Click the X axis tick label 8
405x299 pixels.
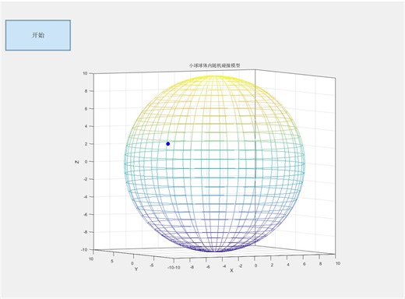(320, 263)
